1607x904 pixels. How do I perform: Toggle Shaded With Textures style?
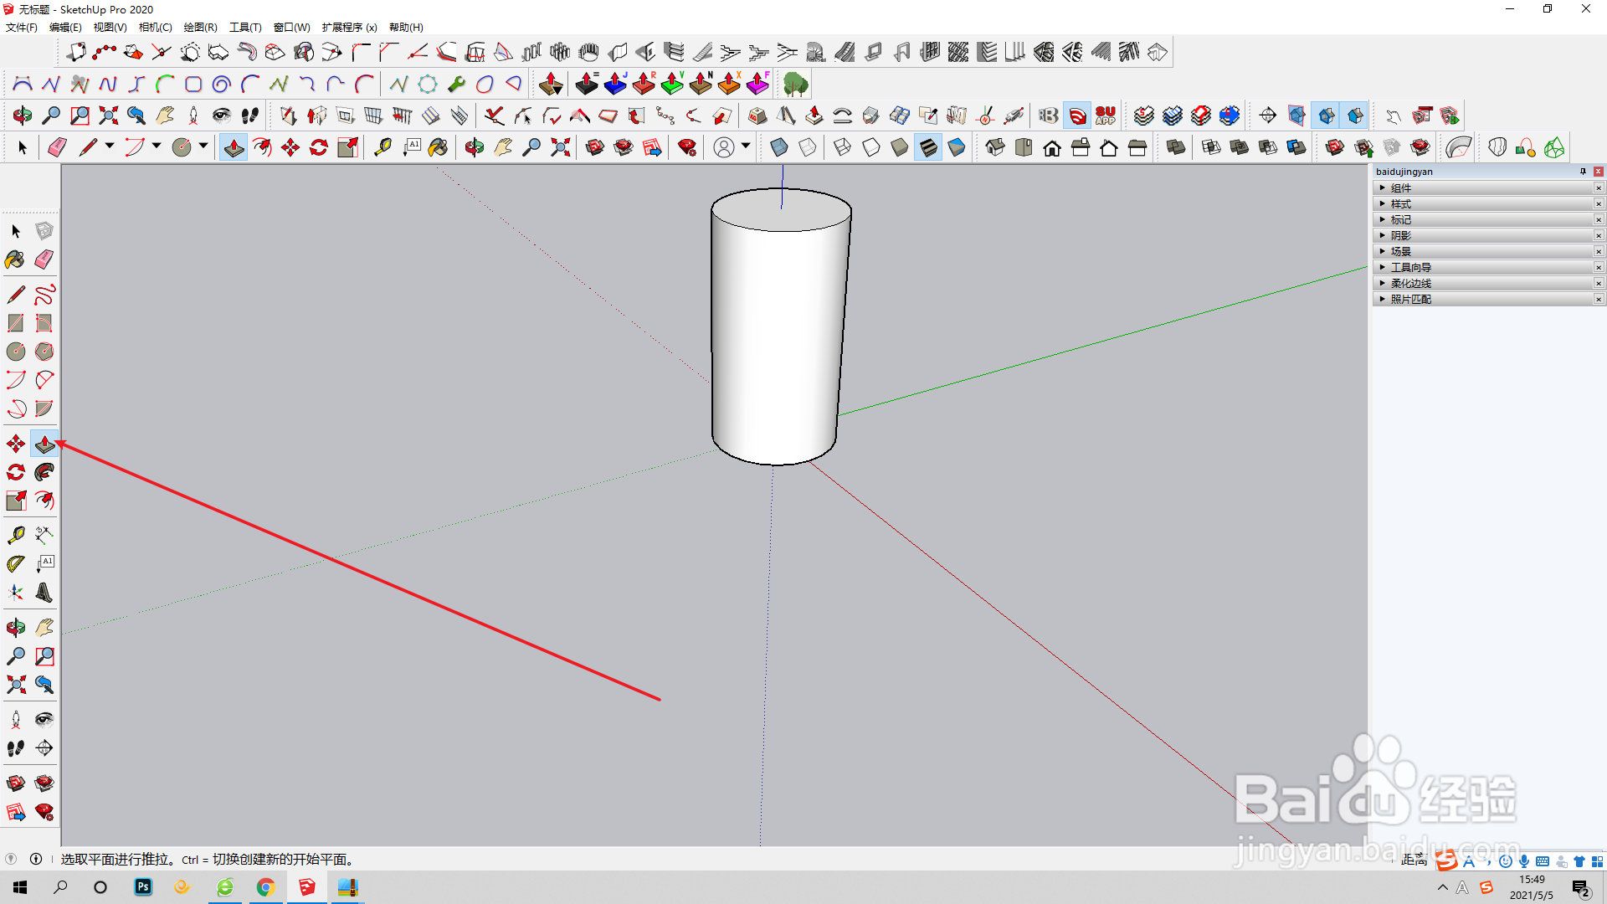point(928,148)
